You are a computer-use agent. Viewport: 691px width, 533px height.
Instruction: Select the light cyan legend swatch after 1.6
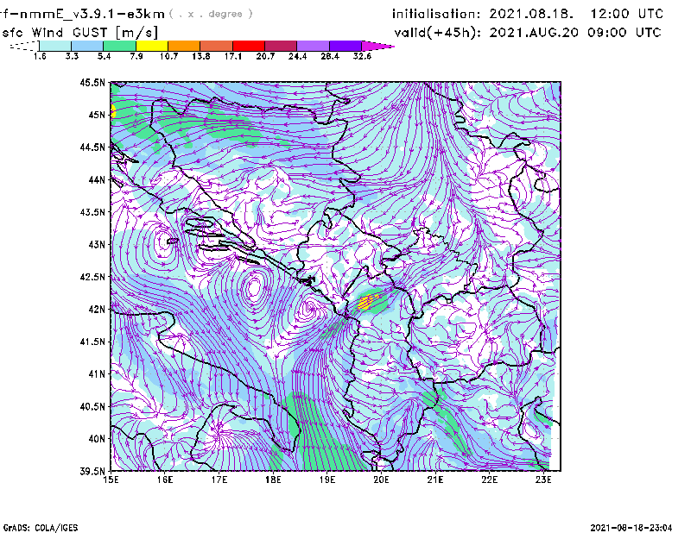coord(55,45)
